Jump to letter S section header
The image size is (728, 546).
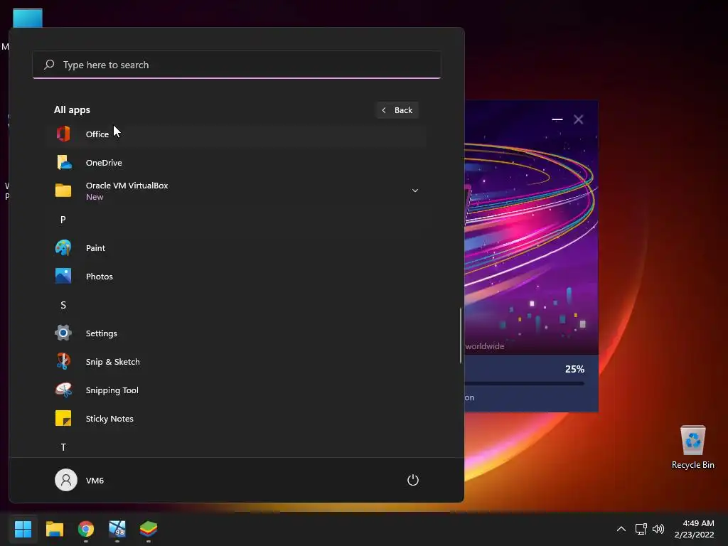[63, 305]
